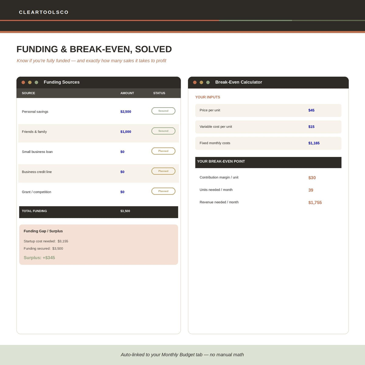Viewport: 365px width, 365px height.
Task: Click the Auto-linked Monthly Budget tab footer note
Action: coord(182,355)
